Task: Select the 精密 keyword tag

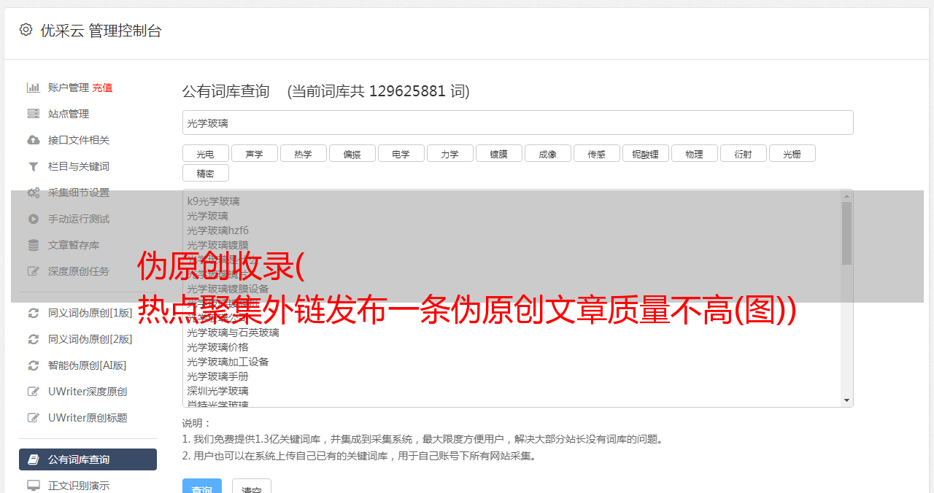Action: click(x=206, y=174)
